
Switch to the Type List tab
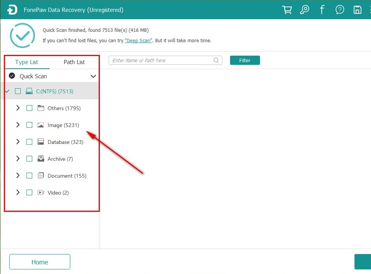click(26, 62)
